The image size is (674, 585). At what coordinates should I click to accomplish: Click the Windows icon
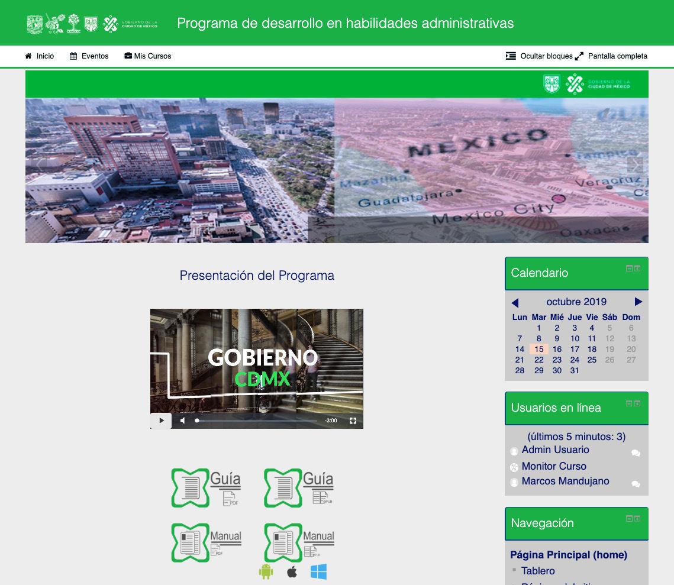pos(318,571)
